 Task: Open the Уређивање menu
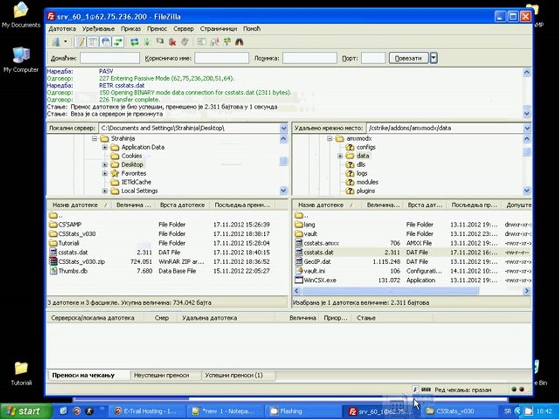coord(98,29)
